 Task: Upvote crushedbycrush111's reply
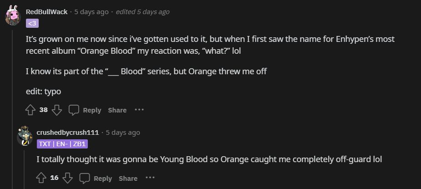tap(41, 178)
